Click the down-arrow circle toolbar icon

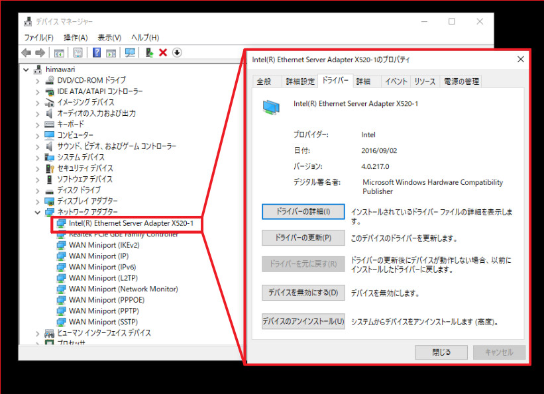pyautogui.click(x=177, y=53)
